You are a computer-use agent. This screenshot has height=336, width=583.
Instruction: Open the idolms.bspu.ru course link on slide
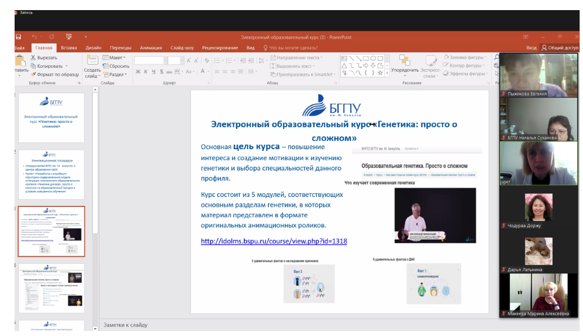click(274, 241)
